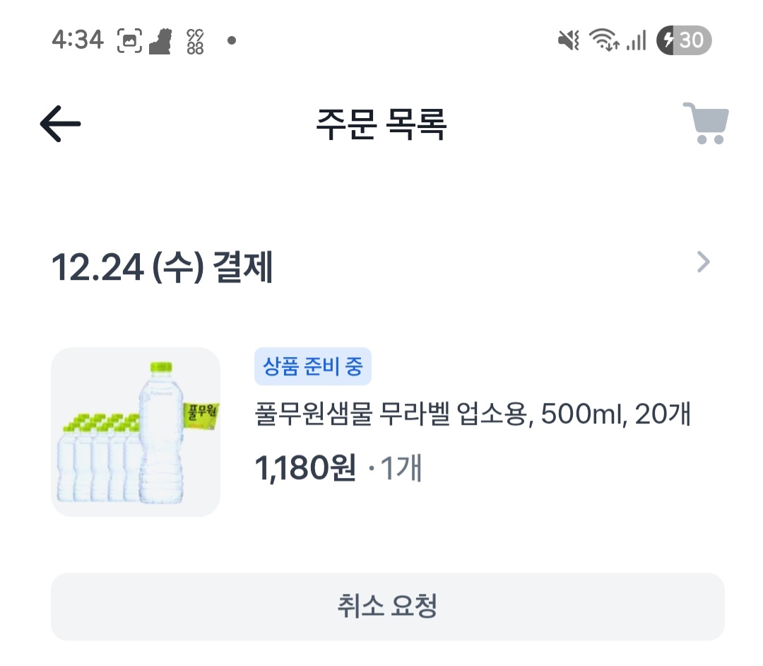
Task: Tap the 1,180원 price text
Action: point(305,468)
